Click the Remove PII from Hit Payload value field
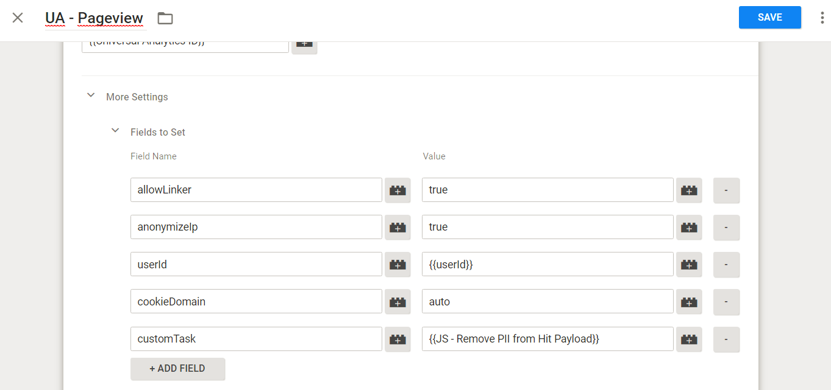 (x=547, y=339)
